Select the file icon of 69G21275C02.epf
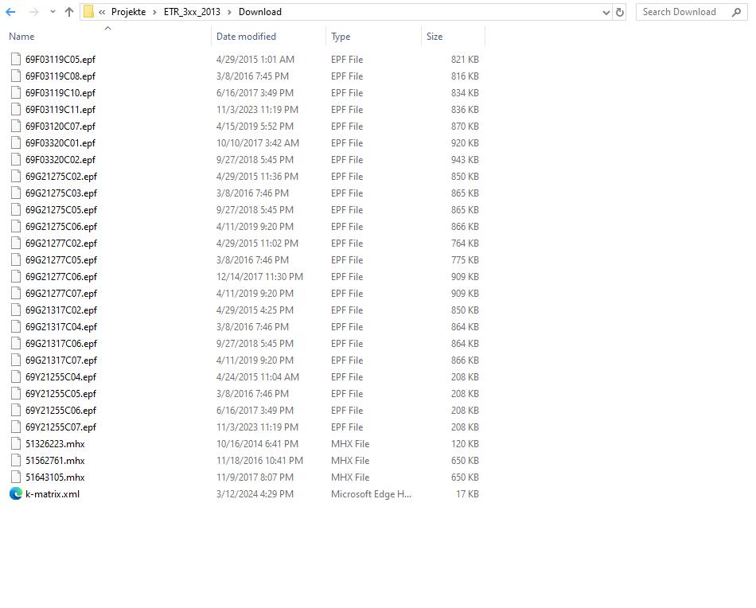The width and height of the screenshot is (756, 608). (x=16, y=177)
